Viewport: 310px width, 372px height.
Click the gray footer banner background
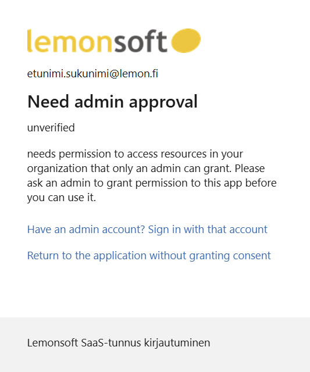click(155, 345)
